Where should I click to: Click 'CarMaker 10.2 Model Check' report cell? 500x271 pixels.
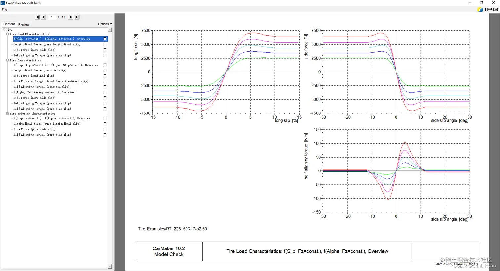(169, 251)
